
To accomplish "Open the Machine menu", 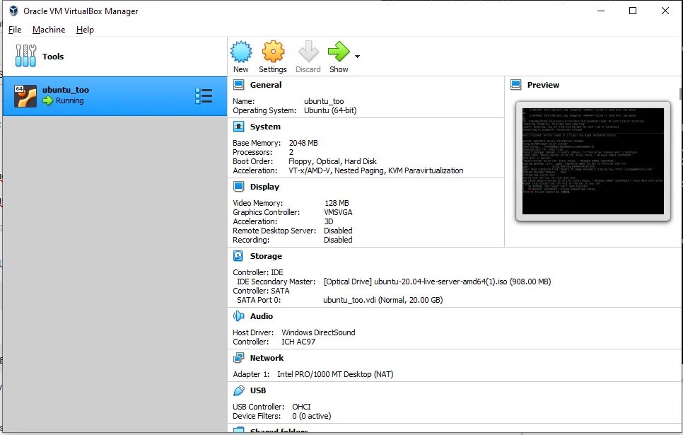I will (x=49, y=30).
